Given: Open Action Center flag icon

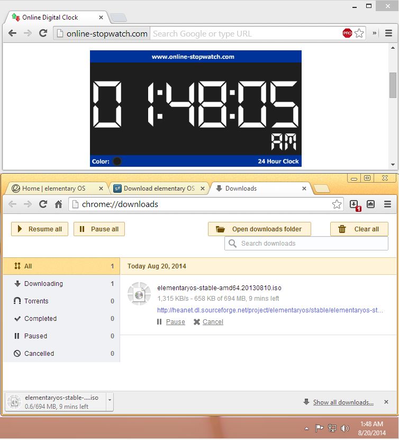Looking at the screenshot, I should pos(319,428).
